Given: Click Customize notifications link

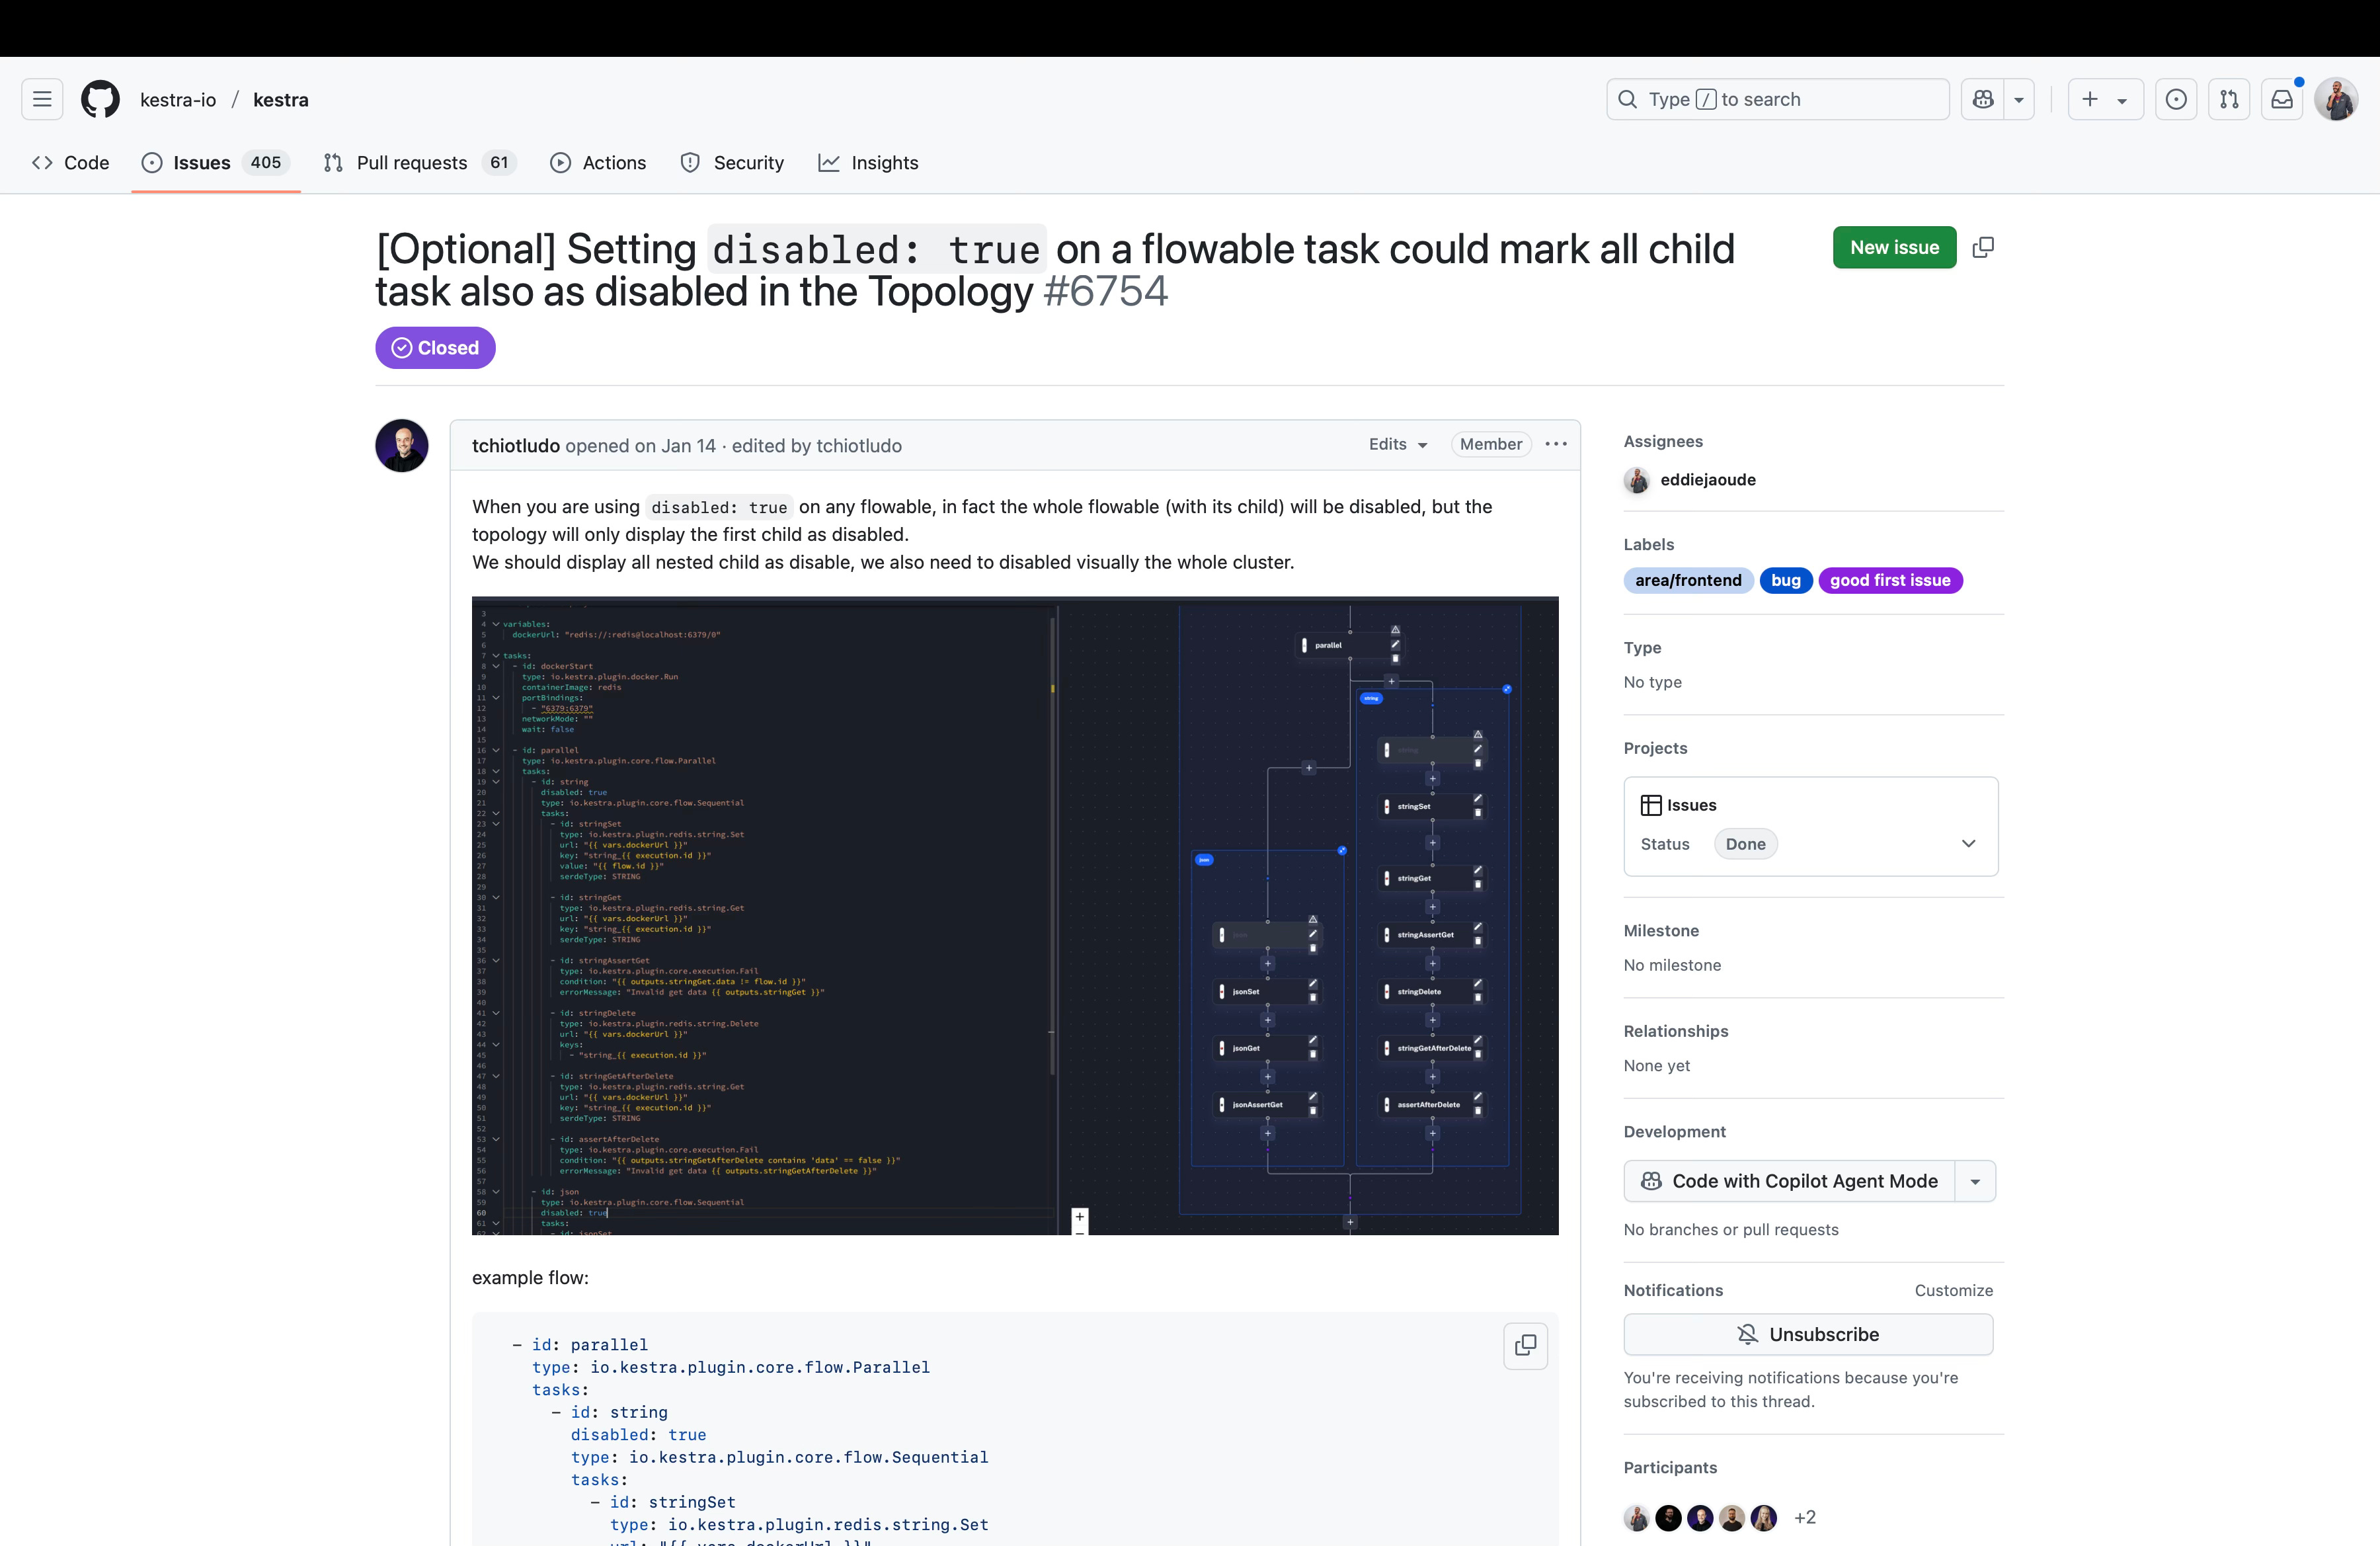Looking at the screenshot, I should coord(1953,1290).
